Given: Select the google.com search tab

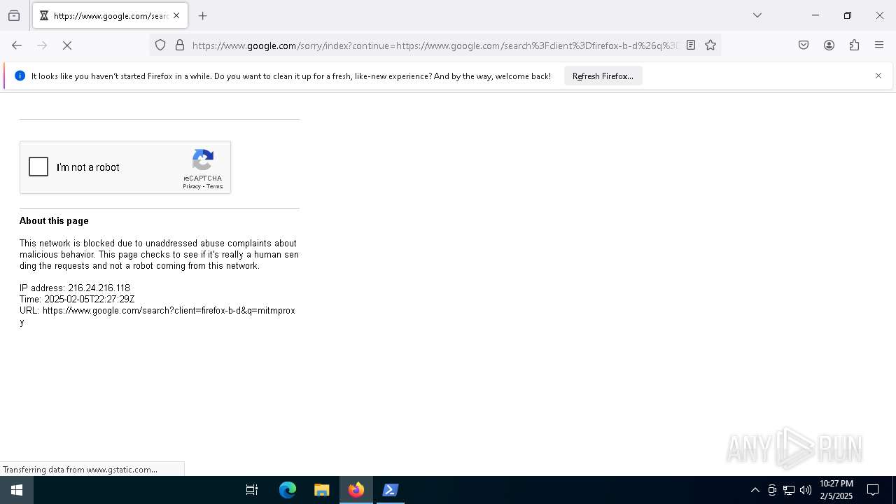Looking at the screenshot, I should pos(110,15).
